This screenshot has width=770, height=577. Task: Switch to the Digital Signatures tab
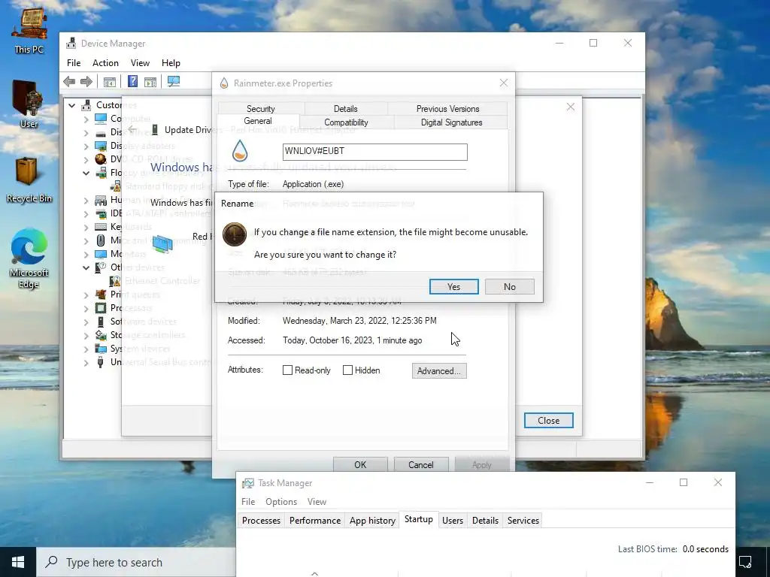click(x=451, y=122)
